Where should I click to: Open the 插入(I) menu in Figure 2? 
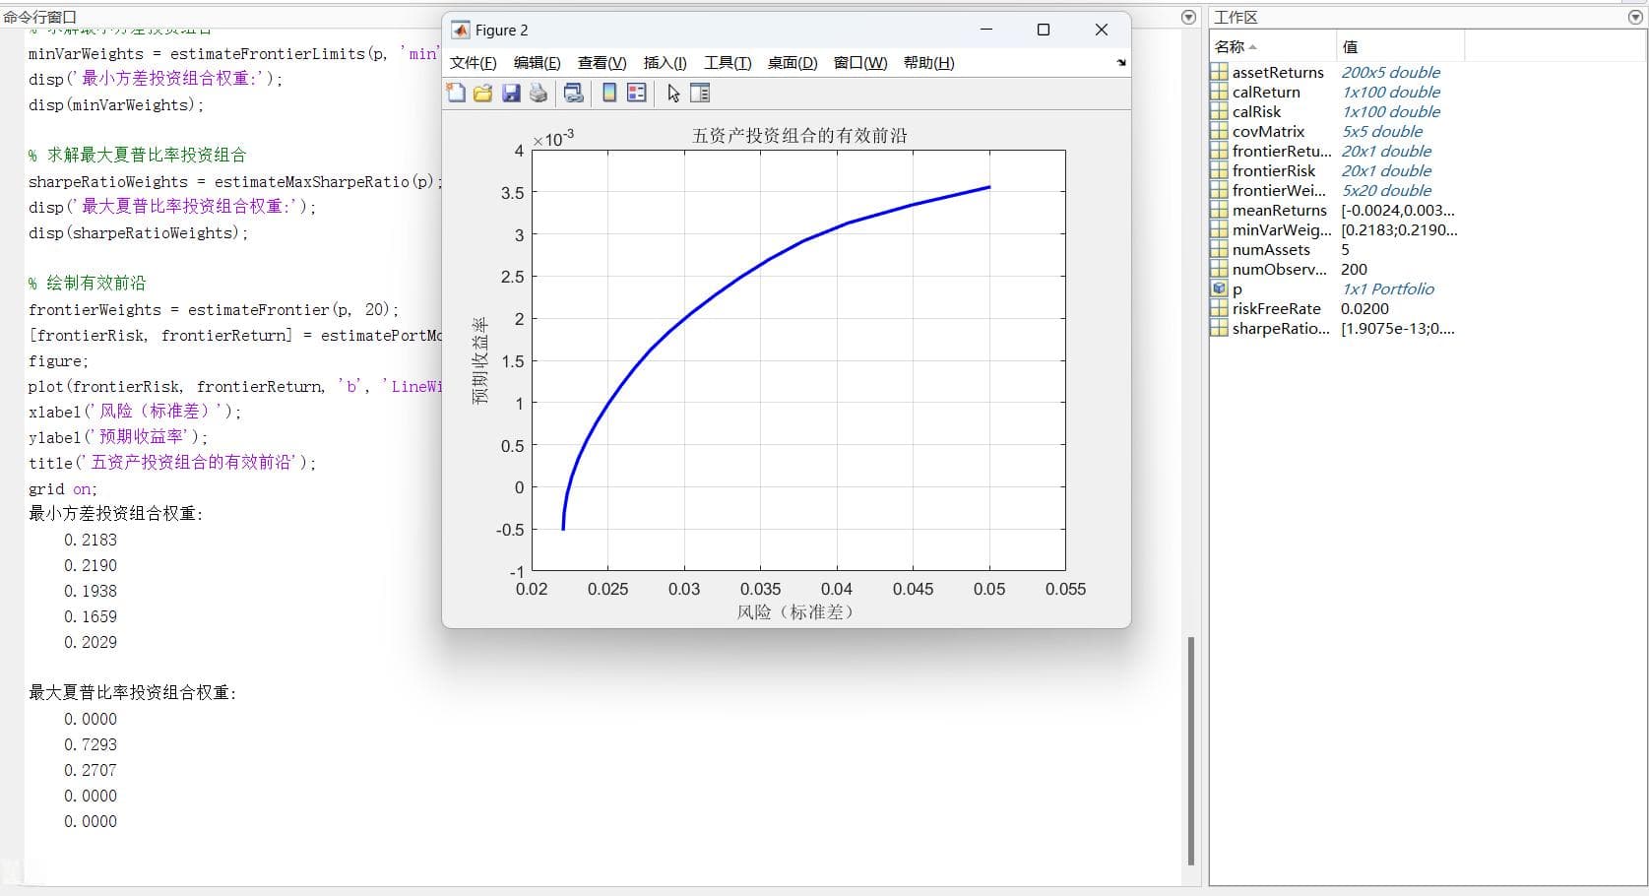pyautogui.click(x=666, y=62)
